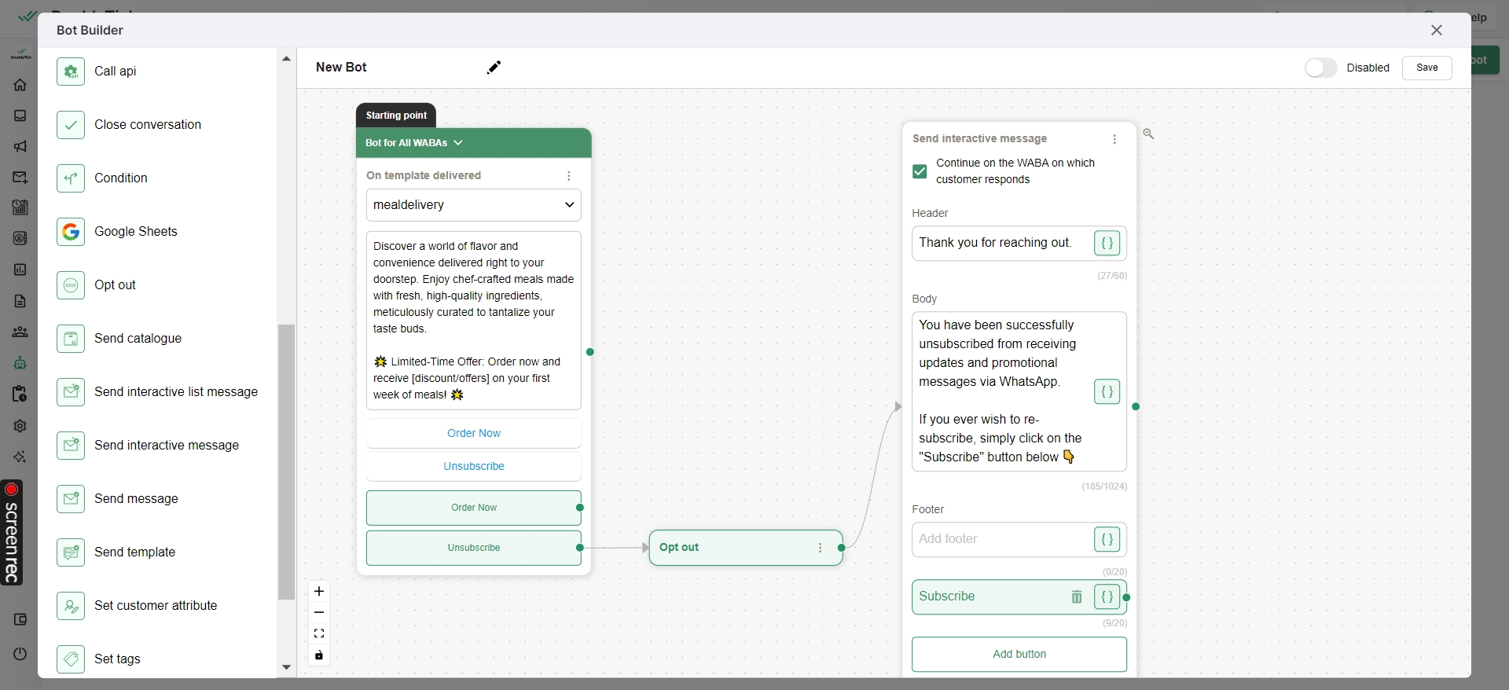
Task: Click the Add button option
Action: (1019, 654)
